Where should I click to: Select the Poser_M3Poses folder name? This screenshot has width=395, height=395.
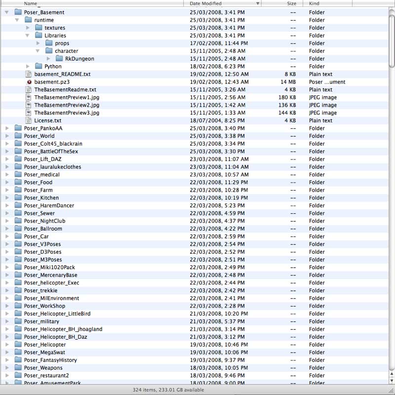pyautogui.click(x=43, y=260)
